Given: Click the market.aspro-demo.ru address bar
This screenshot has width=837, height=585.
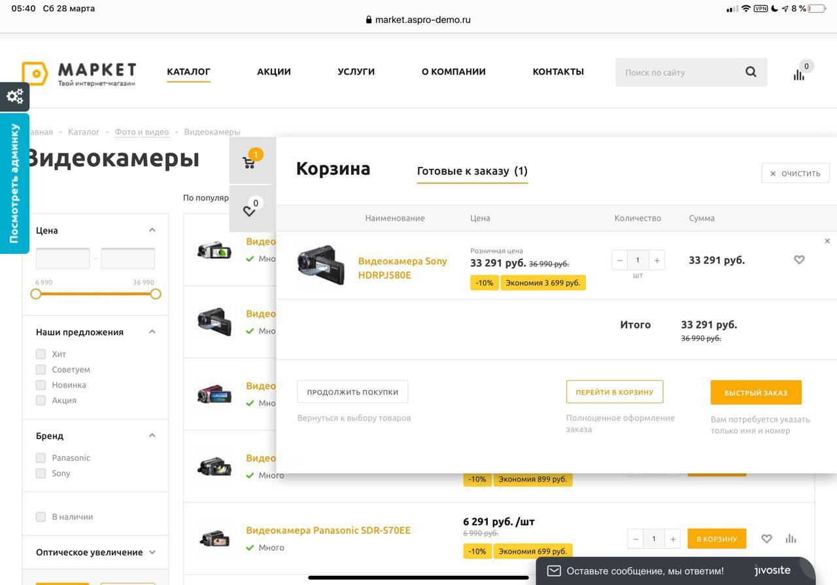Looking at the screenshot, I should 418,20.
